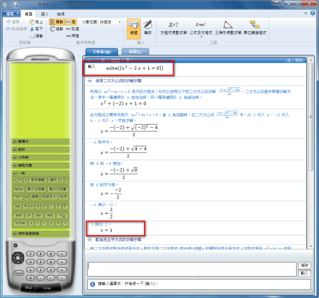319x298 pixels.
Task: Click the cube root key on the calculator pad
Action: tap(65, 206)
